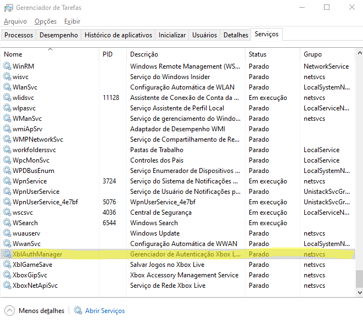Click PID 3724 in the WpnService row
The image size is (363, 324).
pyautogui.click(x=109, y=181)
